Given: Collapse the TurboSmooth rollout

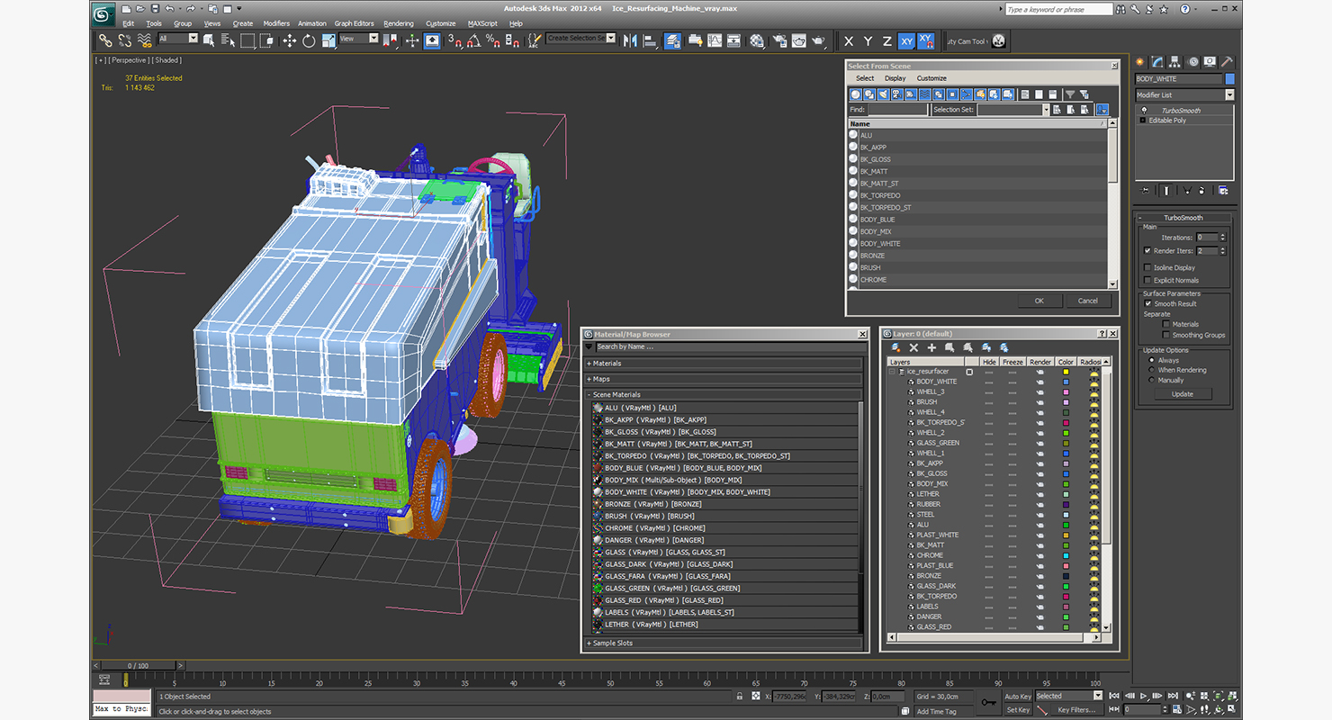Looking at the screenshot, I should point(1183,218).
